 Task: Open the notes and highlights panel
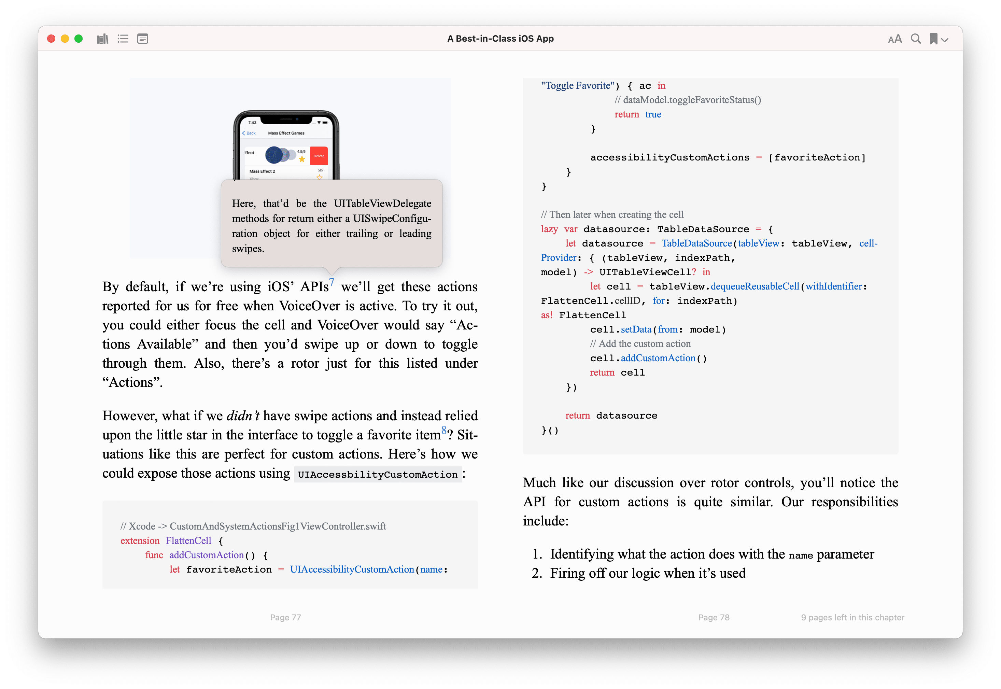(x=142, y=39)
